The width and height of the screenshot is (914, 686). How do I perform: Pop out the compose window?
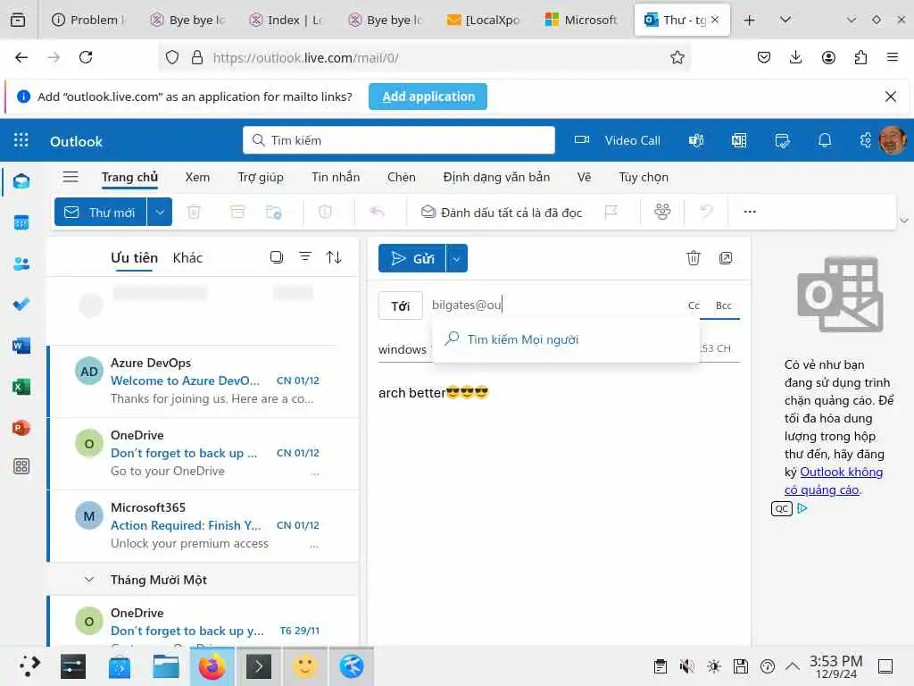(726, 258)
